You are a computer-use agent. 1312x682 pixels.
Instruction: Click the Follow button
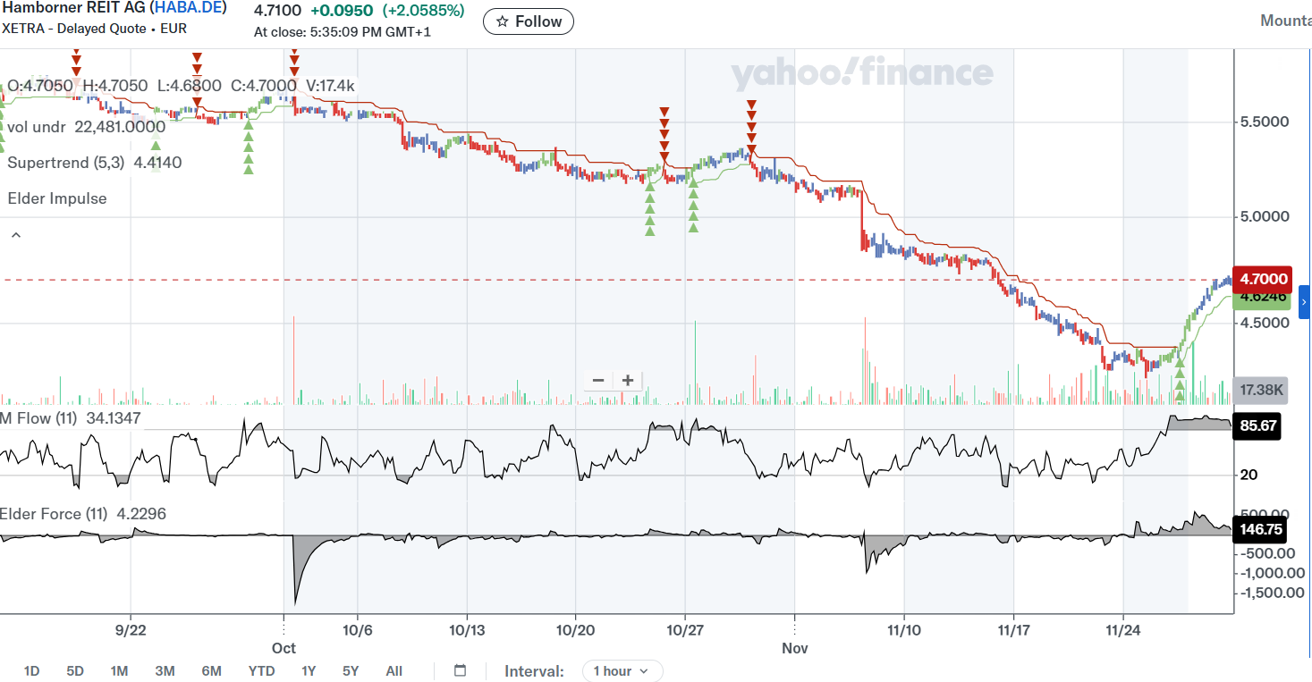click(528, 21)
